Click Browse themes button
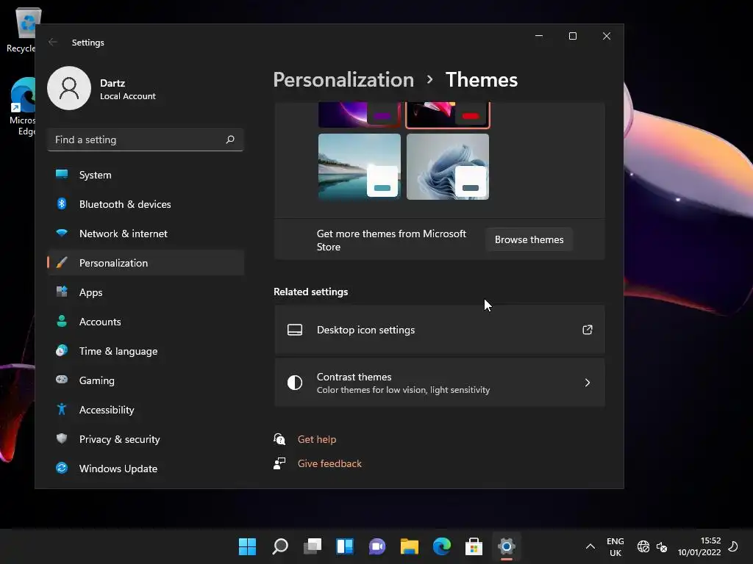 point(529,239)
